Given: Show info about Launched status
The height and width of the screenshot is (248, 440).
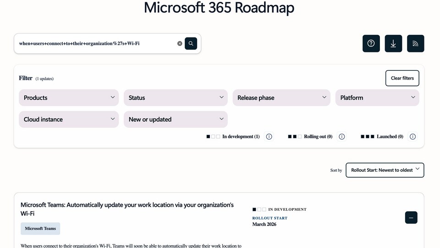Looking at the screenshot, I should [x=412, y=136].
